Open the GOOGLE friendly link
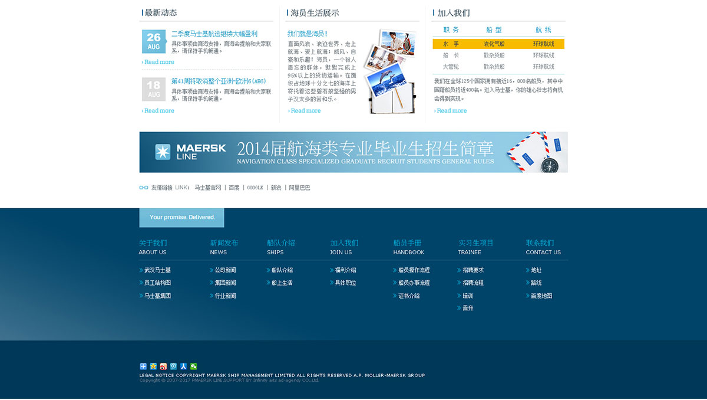This screenshot has width=707, height=400. tap(255, 188)
